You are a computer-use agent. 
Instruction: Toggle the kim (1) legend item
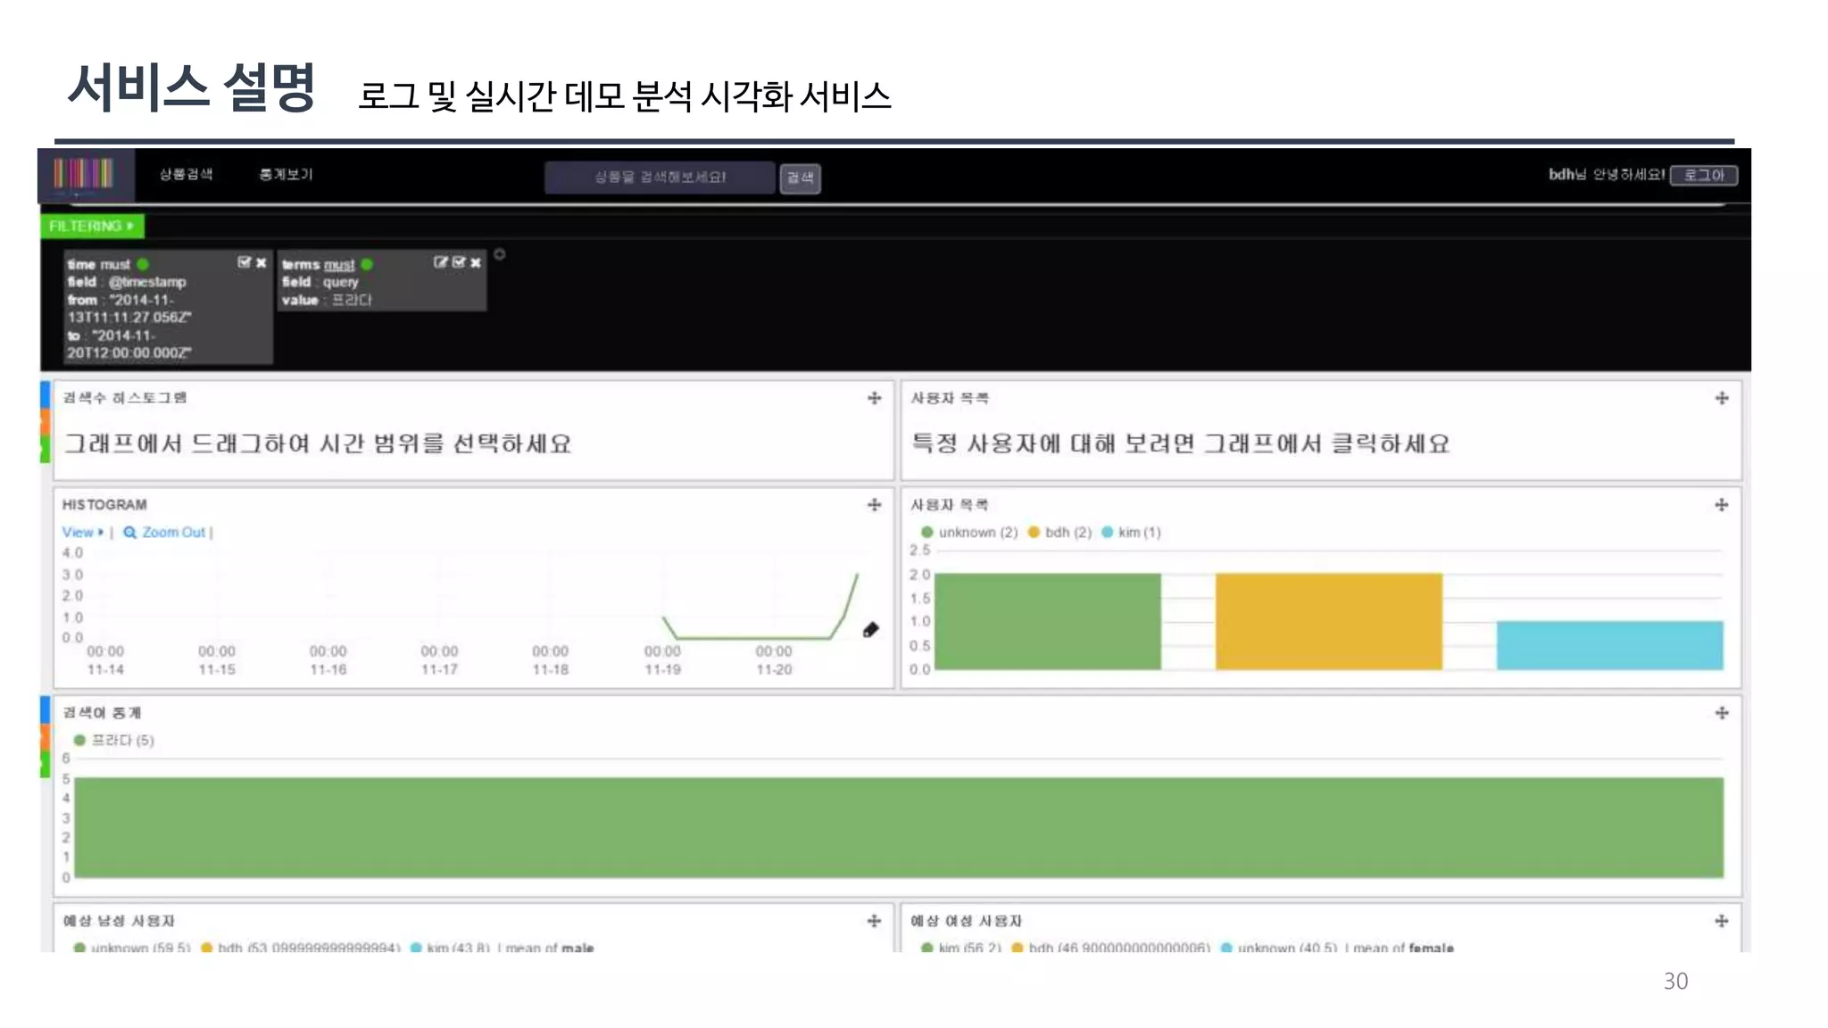click(x=1131, y=532)
